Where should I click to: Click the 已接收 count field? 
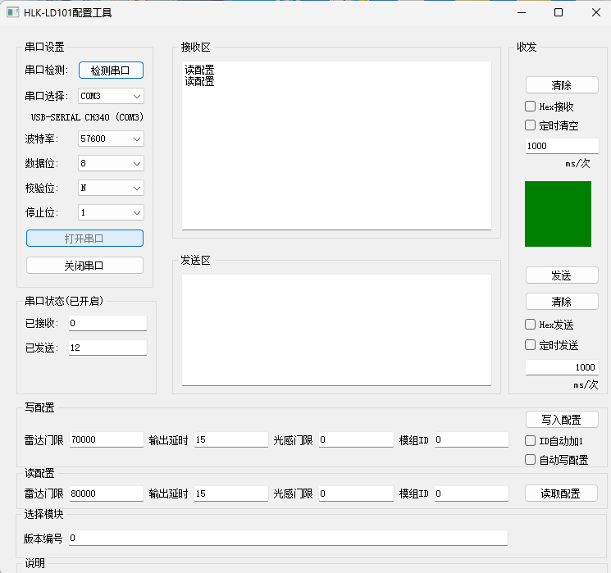pyautogui.click(x=107, y=323)
